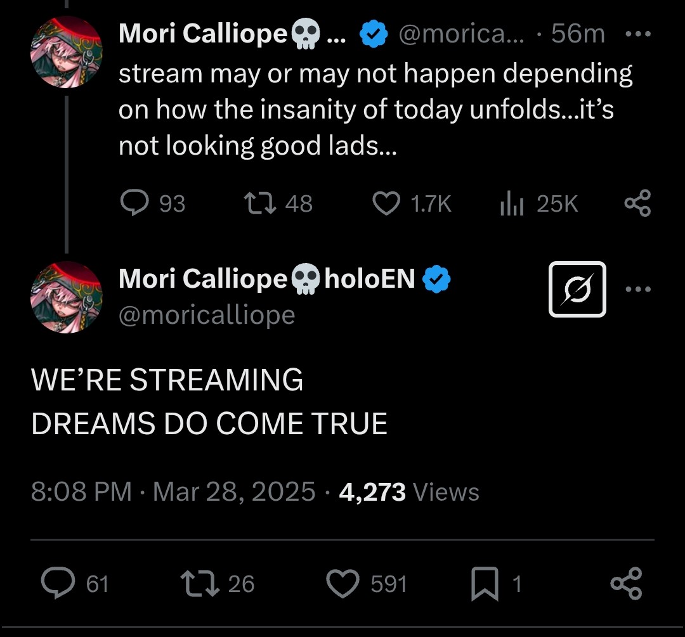Open Mori Calliope's avatar on main tweet
This screenshot has height=637, width=685.
pos(66,297)
